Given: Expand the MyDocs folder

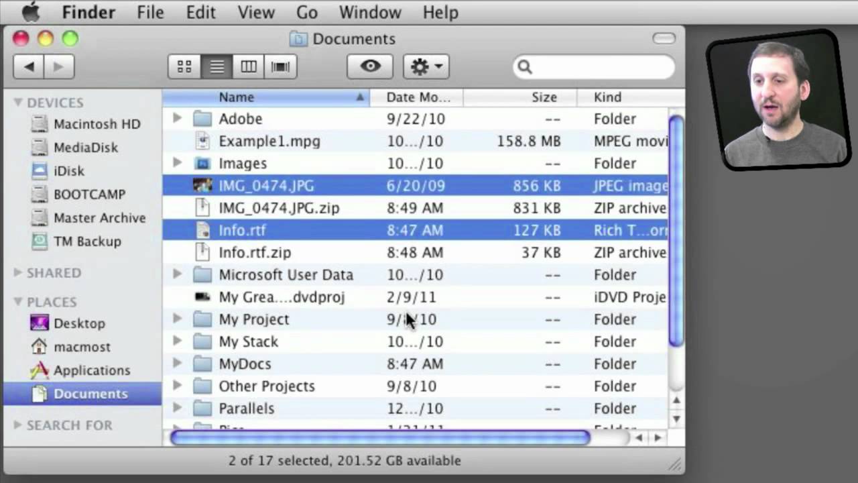Looking at the screenshot, I should (177, 364).
